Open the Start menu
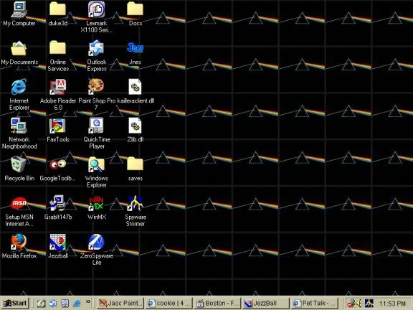The image size is (413, 310). [x=14, y=303]
